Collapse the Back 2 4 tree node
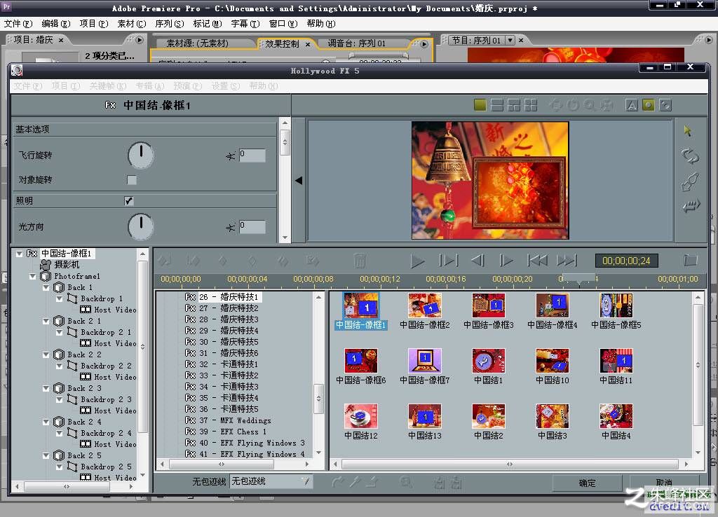The width and height of the screenshot is (718, 517). point(46,422)
